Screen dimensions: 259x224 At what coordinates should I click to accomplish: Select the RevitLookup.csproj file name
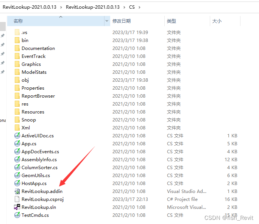coord(42,199)
